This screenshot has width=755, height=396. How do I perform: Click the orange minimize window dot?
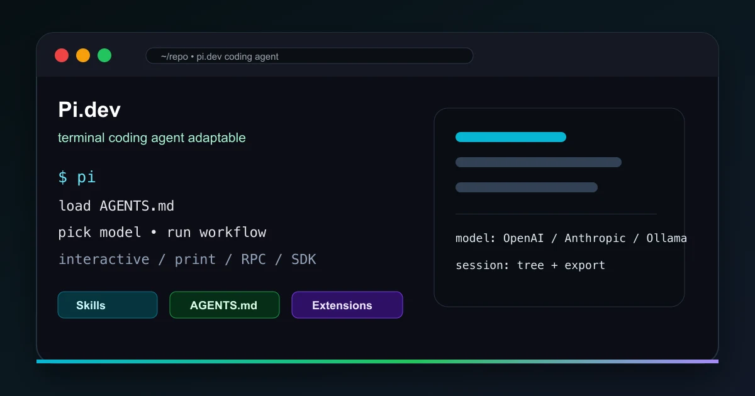[x=83, y=55]
